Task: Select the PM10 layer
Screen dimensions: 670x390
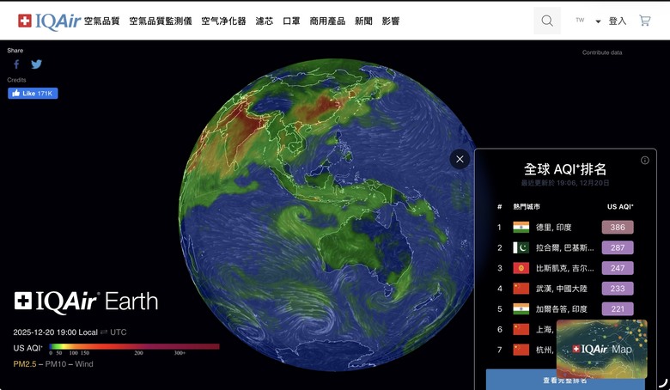Action: (56, 364)
